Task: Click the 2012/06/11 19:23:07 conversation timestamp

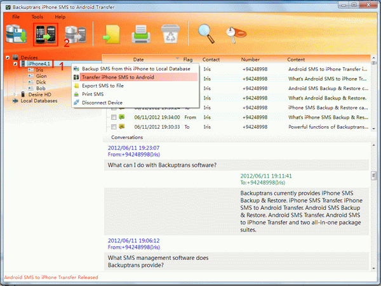Action: click(133, 148)
